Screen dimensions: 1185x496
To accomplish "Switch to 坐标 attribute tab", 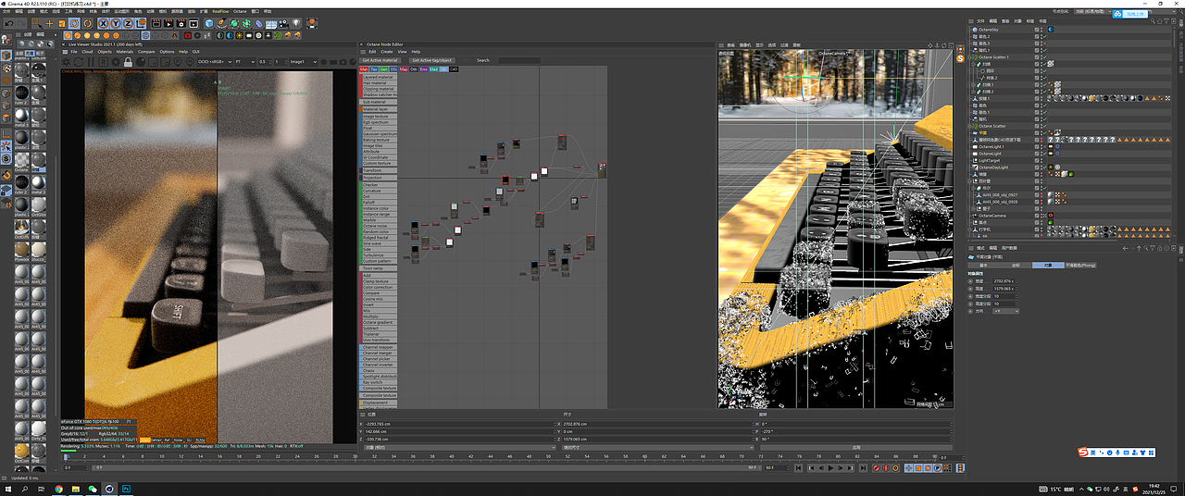I will 1016,265.
